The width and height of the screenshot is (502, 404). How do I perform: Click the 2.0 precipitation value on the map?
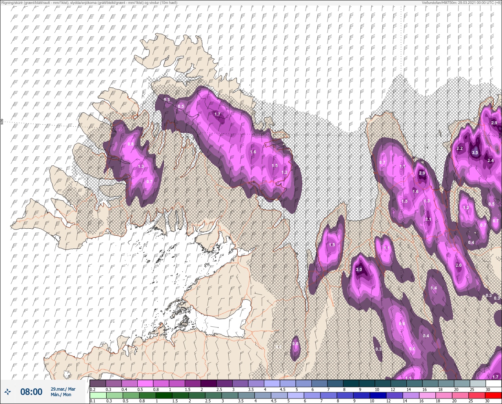458,266
